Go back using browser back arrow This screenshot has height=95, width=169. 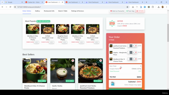click(x=2, y=7)
